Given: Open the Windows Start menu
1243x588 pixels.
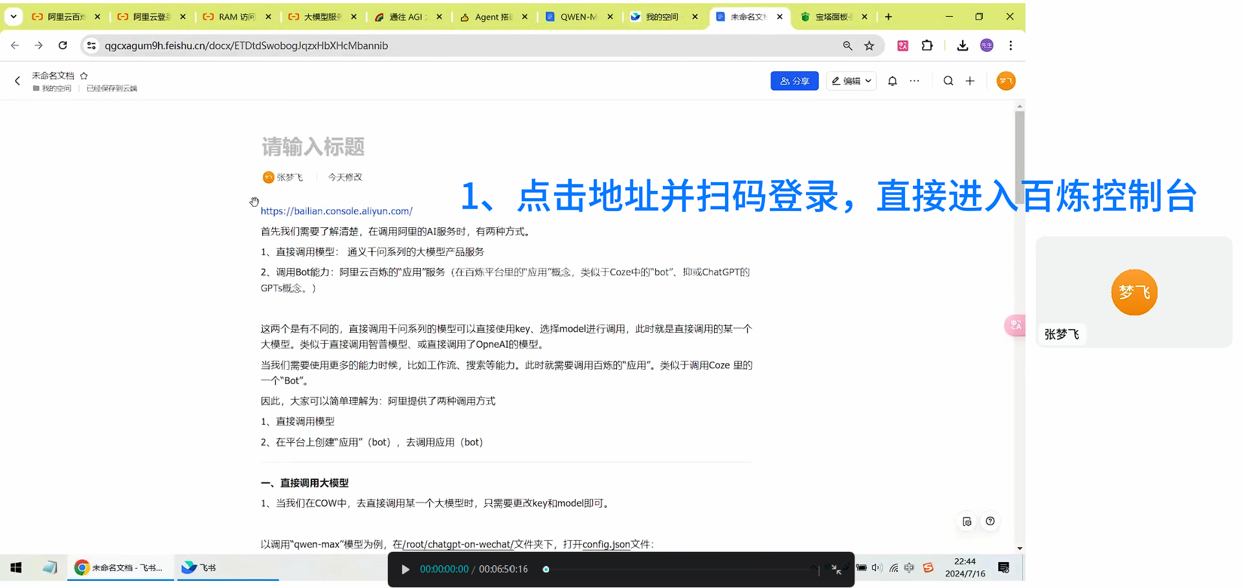Looking at the screenshot, I should click(16, 568).
